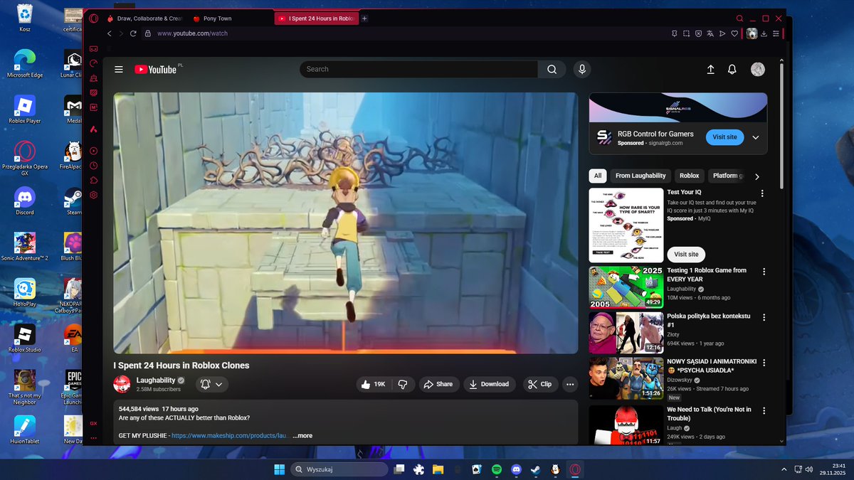The width and height of the screenshot is (854, 480).
Task: Open Opera main menu logo
Action: (x=93, y=18)
